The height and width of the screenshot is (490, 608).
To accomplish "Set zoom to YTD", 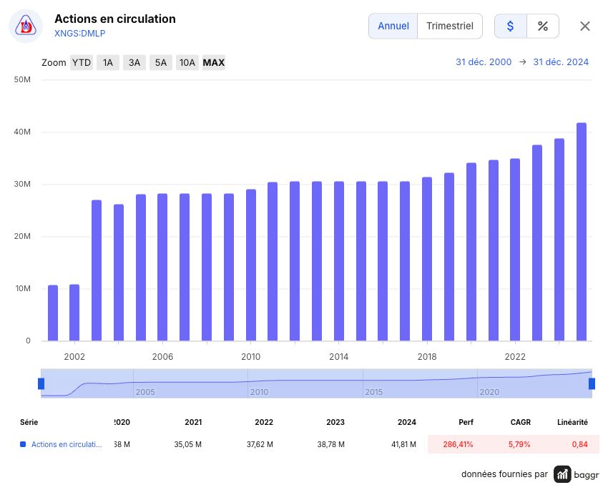I will [82, 62].
